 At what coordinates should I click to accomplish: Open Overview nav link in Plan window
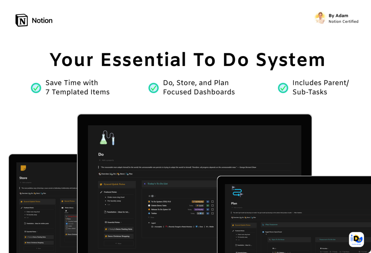pos(235,218)
